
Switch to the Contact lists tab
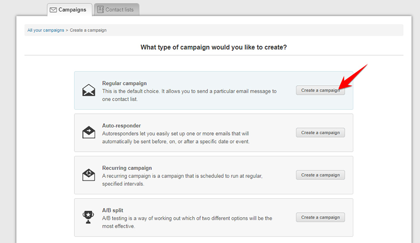[116, 9]
